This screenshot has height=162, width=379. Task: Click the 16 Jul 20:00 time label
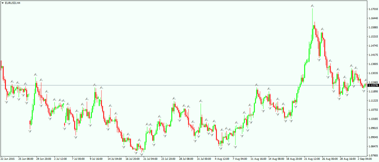133,159
